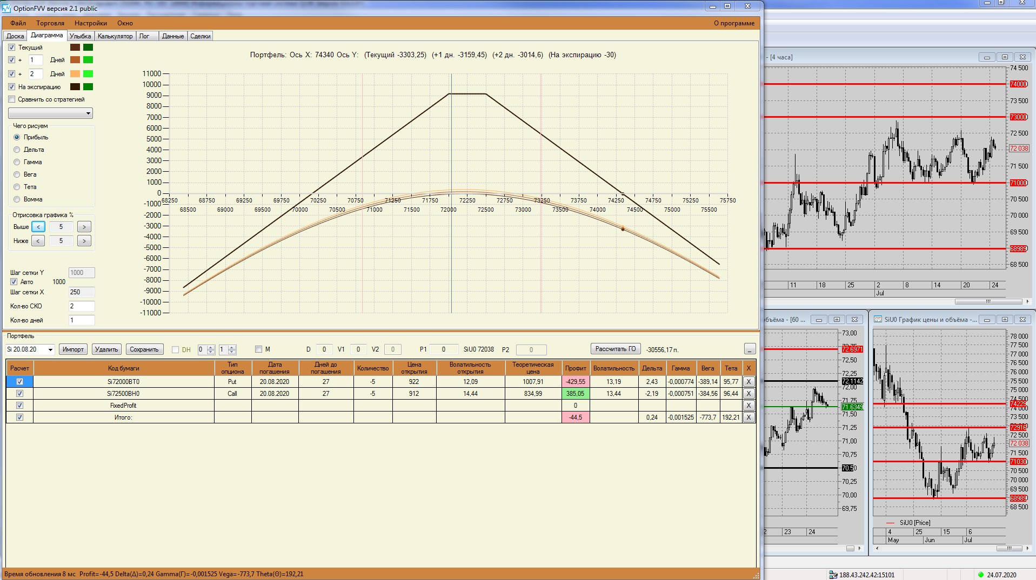The height and width of the screenshot is (580, 1036).
Task: Enable Сравнить со стратегией checkbox
Action: coord(12,99)
